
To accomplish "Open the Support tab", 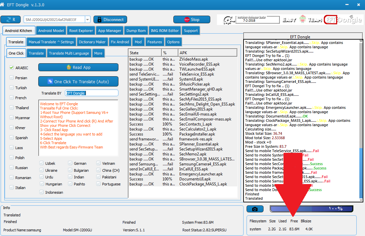I will [191, 31].
